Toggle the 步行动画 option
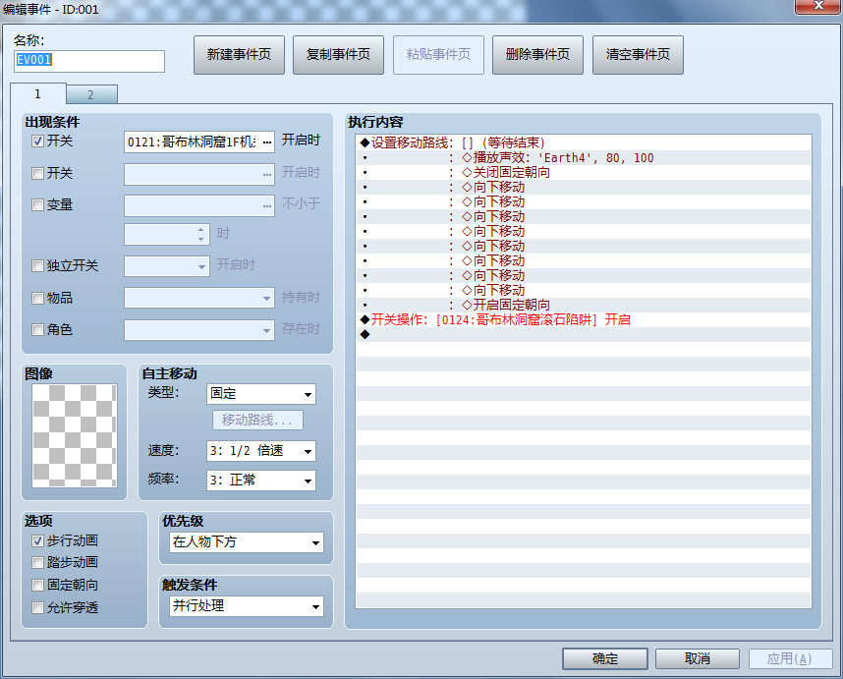 (37, 540)
